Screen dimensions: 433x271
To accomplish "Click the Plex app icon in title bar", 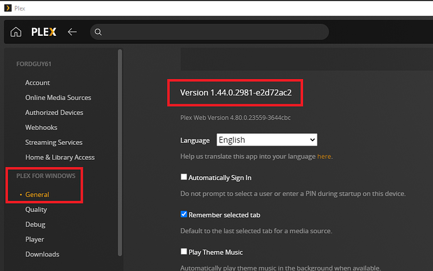I will click(x=8, y=8).
